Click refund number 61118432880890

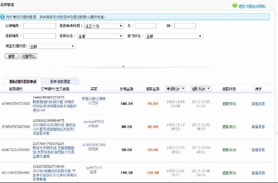click(x=16, y=173)
